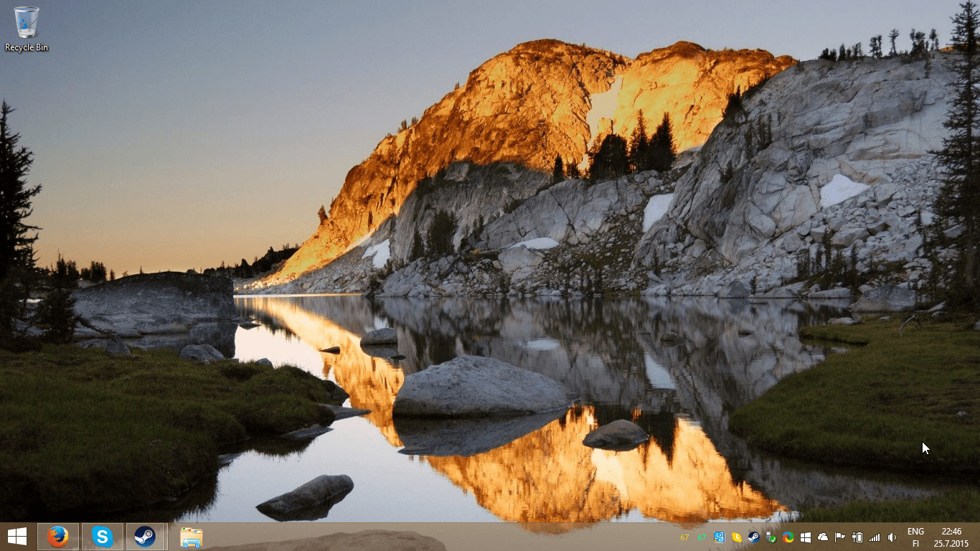980x551 pixels.
Task: Launch File Explorer from the taskbar
Action: click(x=191, y=537)
